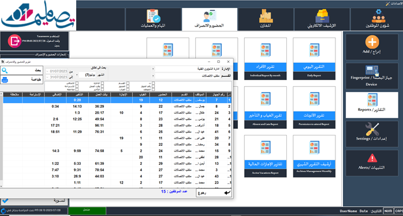Click the sync refresh icon in status bar

(3, 211)
